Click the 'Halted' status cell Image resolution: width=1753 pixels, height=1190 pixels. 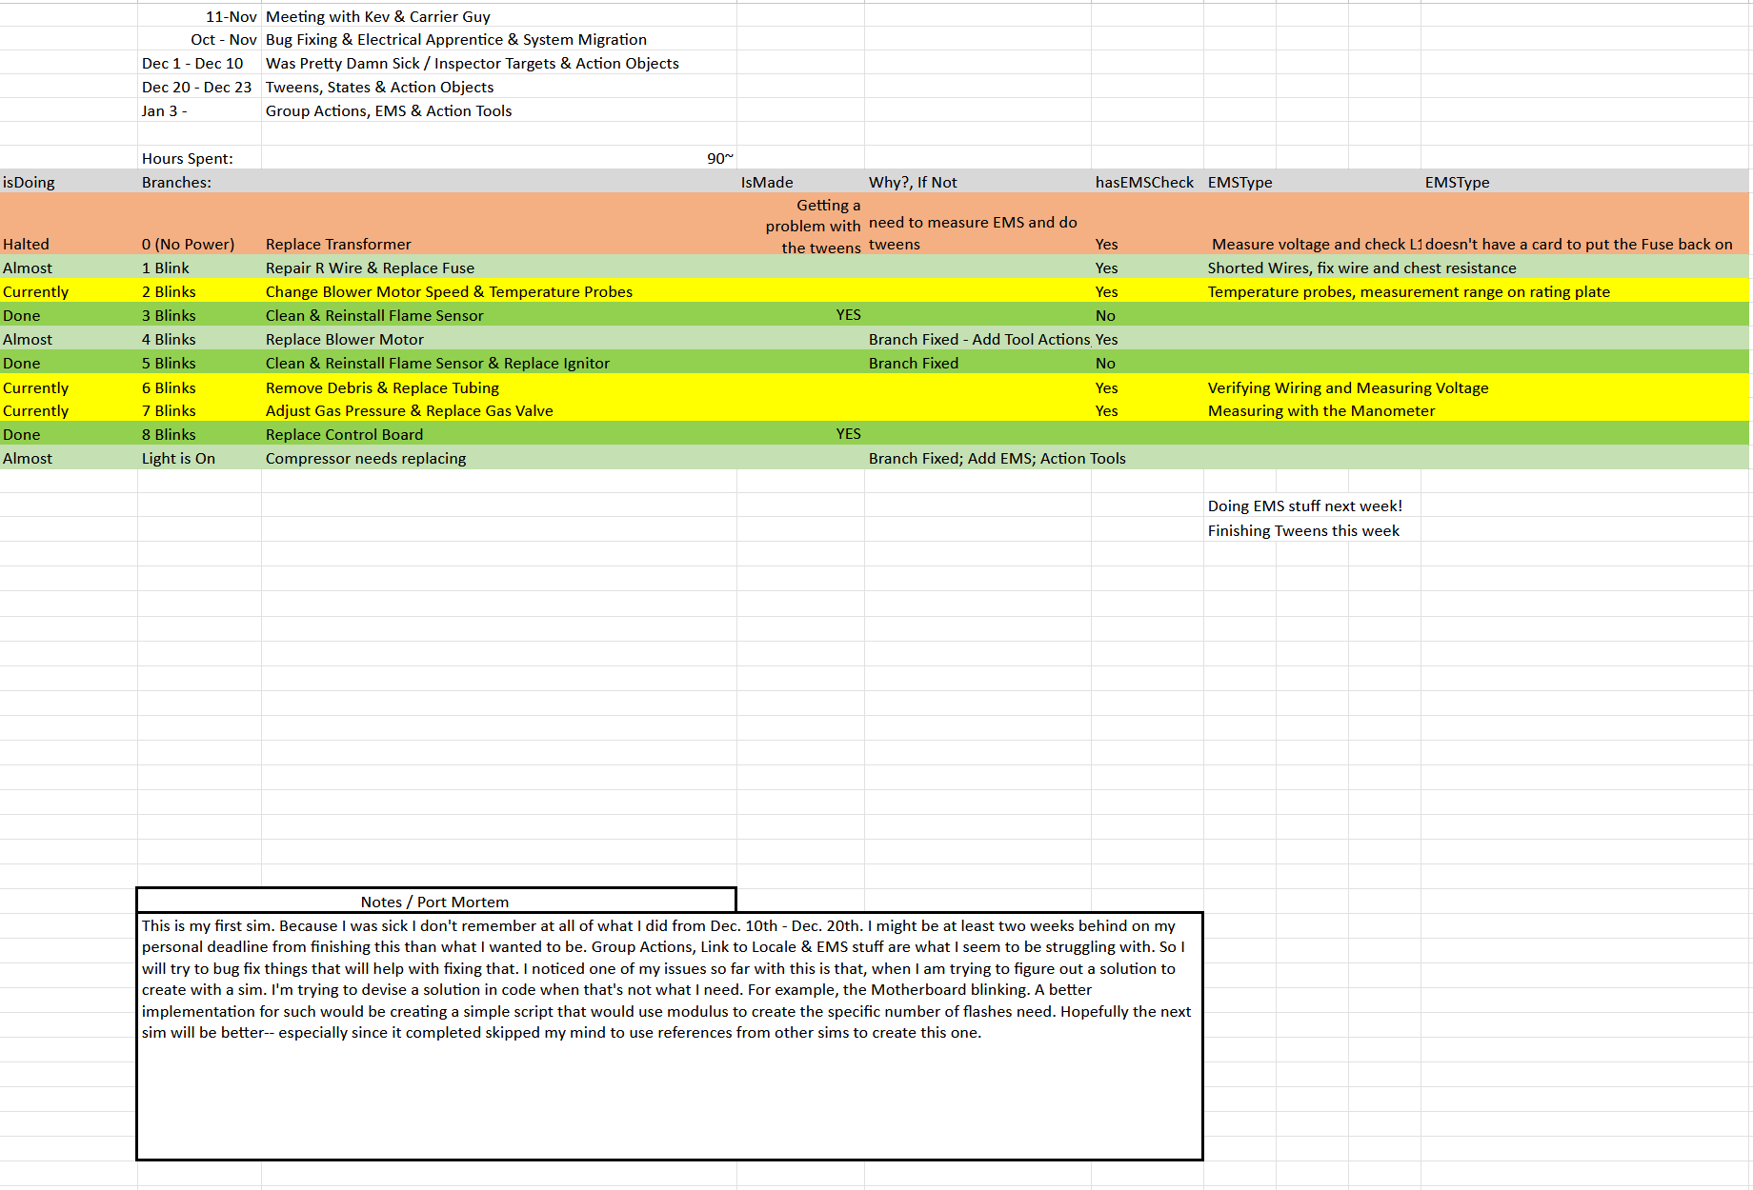(69, 225)
